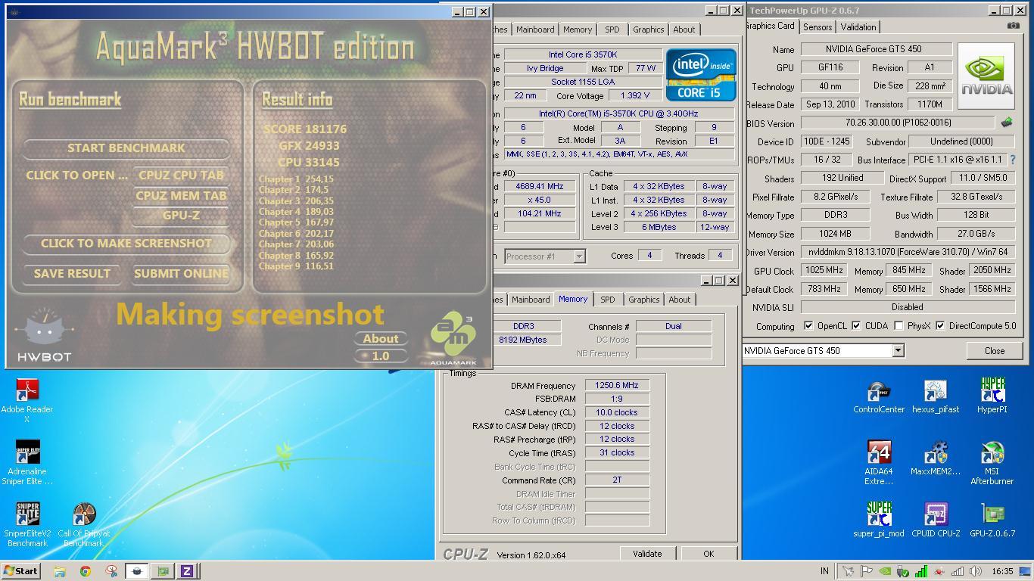Click Bus Interface question mark help icon
This screenshot has height=581, width=1034.
click(x=1012, y=160)
